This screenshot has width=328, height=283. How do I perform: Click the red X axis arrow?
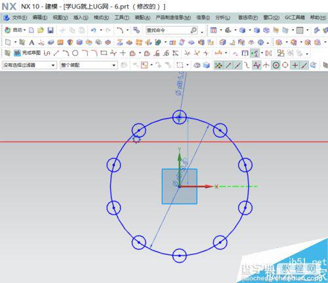pos(196,186)
